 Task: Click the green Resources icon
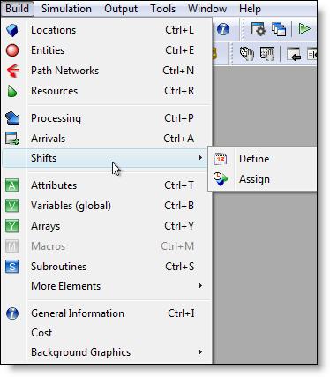[12, 91]
